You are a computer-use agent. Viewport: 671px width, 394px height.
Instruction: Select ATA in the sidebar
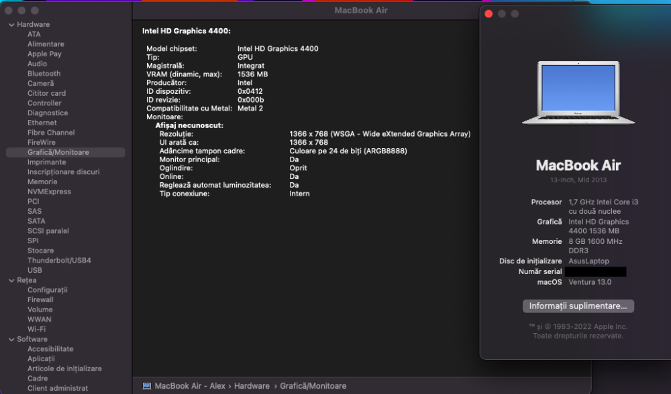coord(34,34)
